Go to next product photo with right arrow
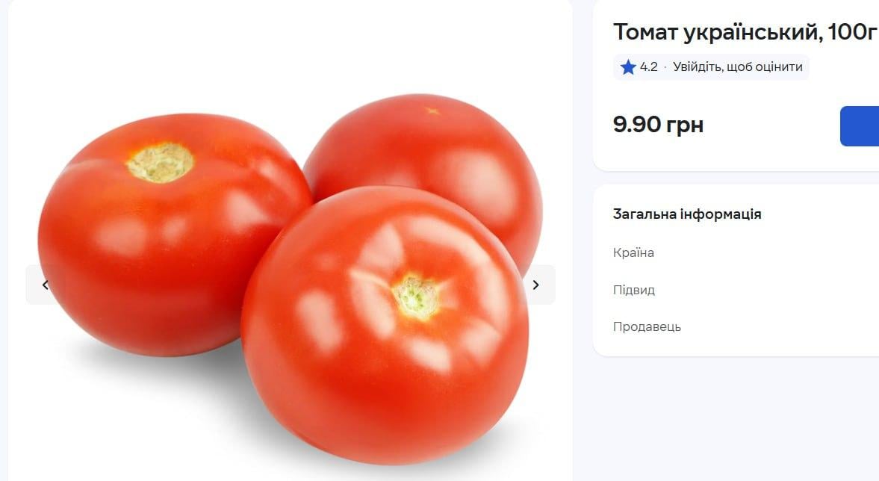Image resolution: width=879 pixels, height=481 pixels. (536, 285)
